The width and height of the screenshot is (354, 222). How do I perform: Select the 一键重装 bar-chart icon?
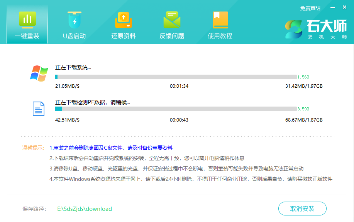(x=27, y=18)
